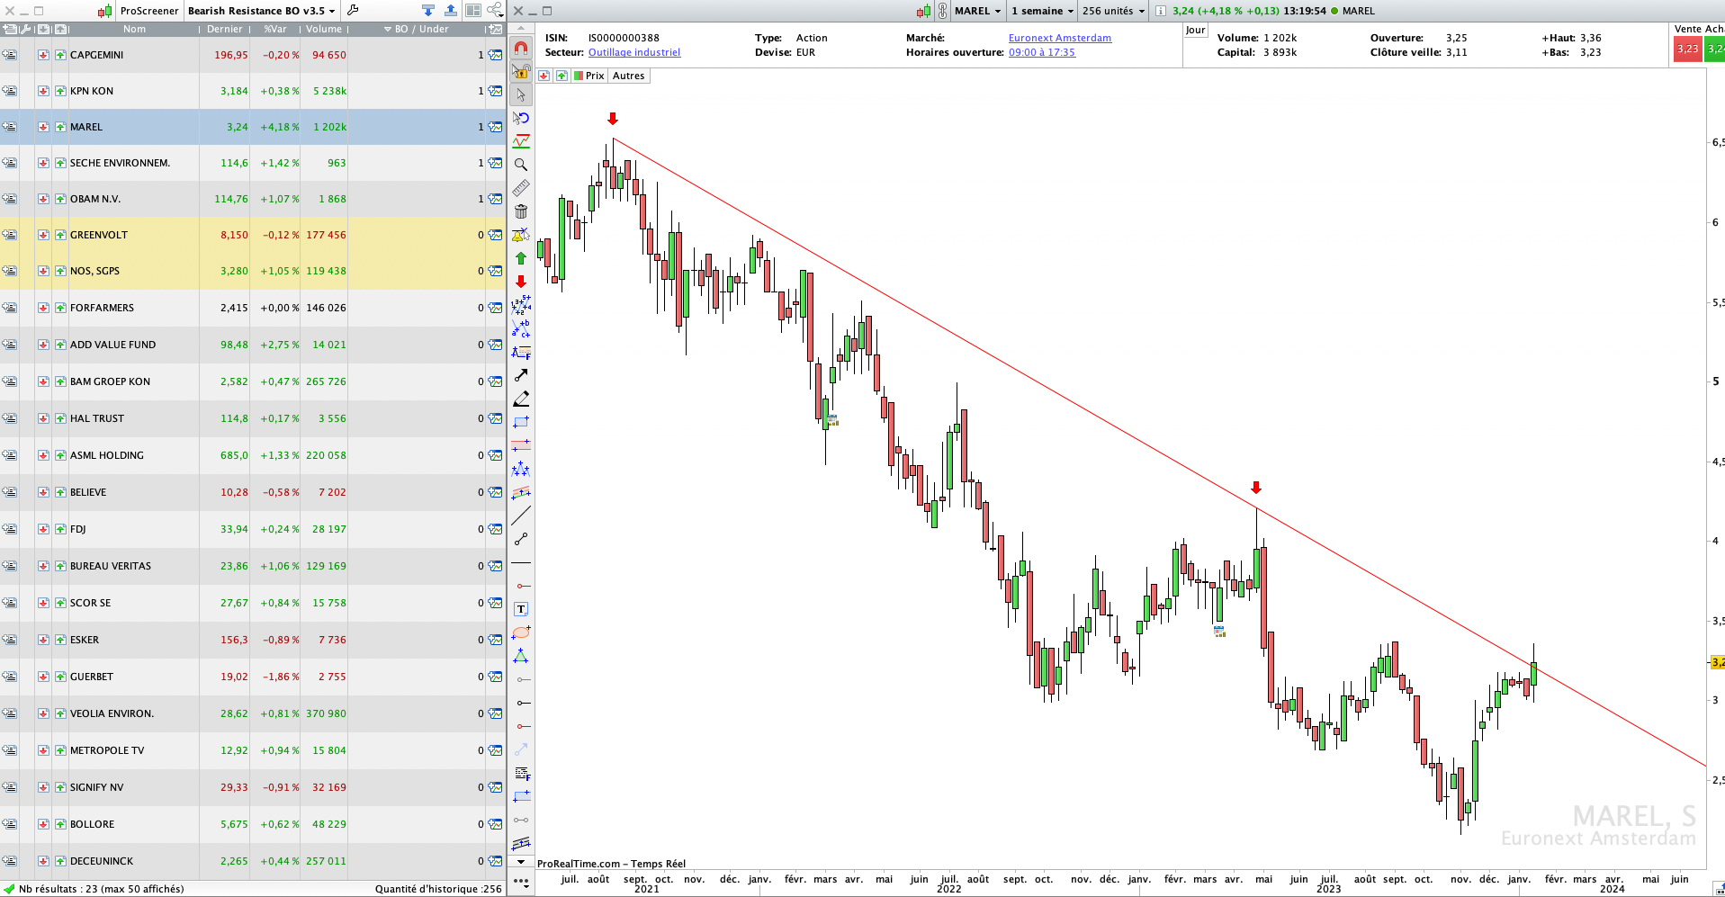Toggle the cursor lock drawing mode

pyautogui.click(x=521, y=71)
